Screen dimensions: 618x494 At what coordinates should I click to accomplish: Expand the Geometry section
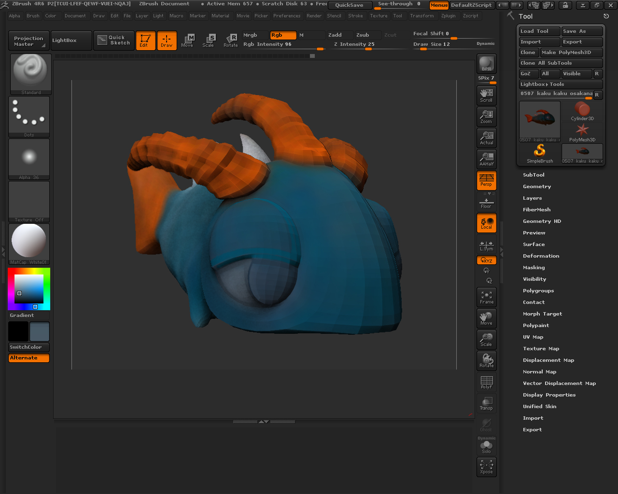pos(537,187)
